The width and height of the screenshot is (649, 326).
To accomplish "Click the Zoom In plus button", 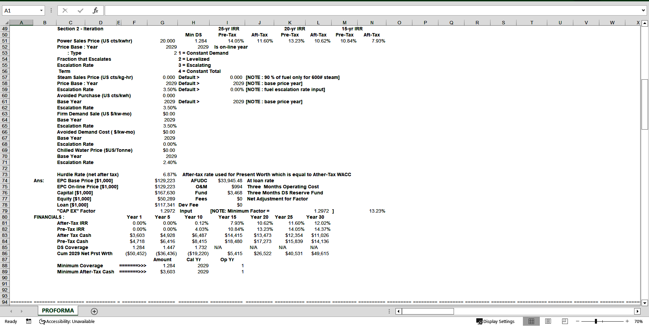I will (627, 321).
